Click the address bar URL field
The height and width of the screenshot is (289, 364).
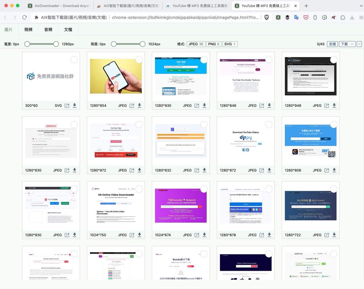click(x=185, y=17)
